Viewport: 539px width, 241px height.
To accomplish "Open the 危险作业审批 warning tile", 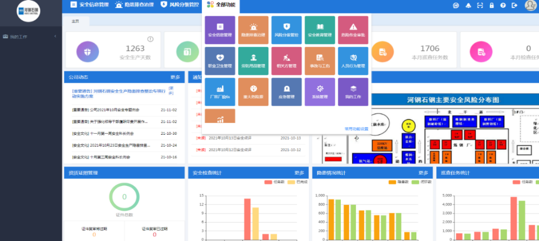I will point(353,30).
